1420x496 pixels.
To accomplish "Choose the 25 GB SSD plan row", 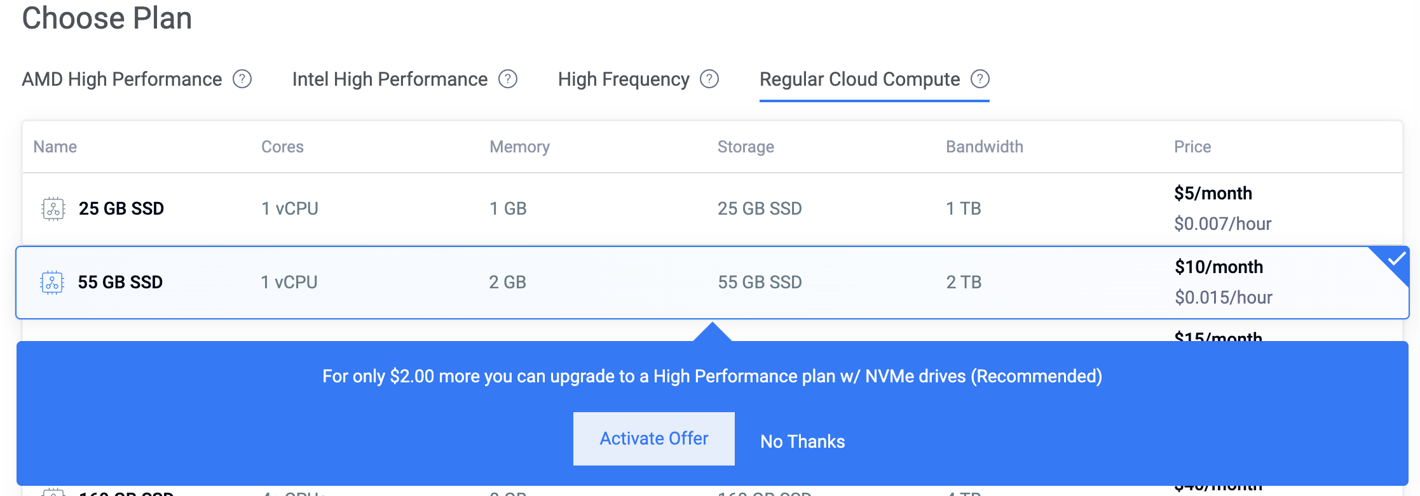I will [x=713, y=209].
